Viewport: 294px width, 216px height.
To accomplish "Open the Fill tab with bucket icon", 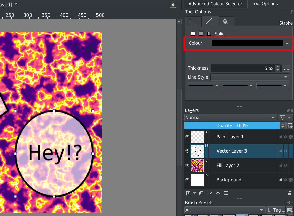I will [x=226, y=21].
